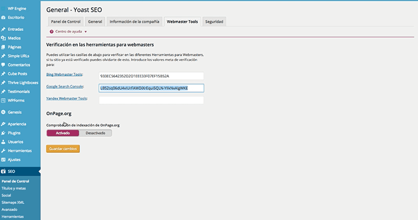Viewport: 418px width, 220px height.
Task: Click the Thrive Lightboxes pin icon
Action: 3,83
